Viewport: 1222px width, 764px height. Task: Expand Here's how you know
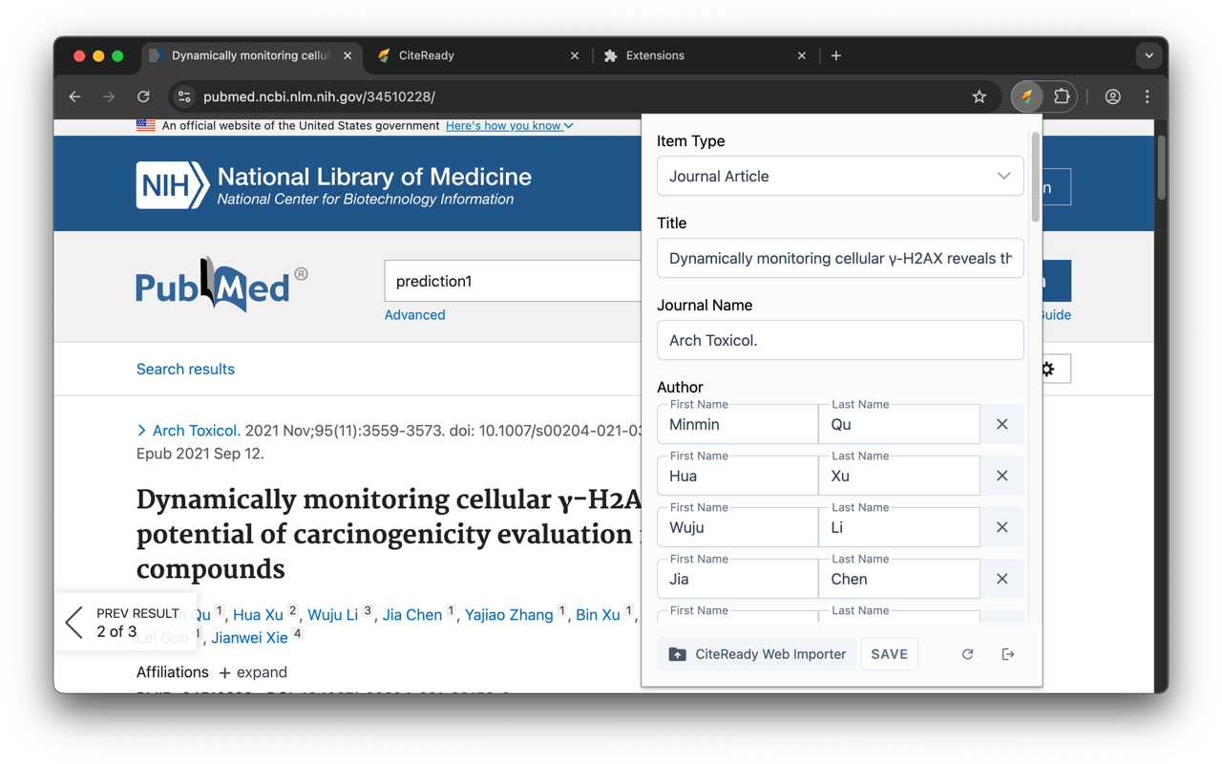[x=509, y=125]
